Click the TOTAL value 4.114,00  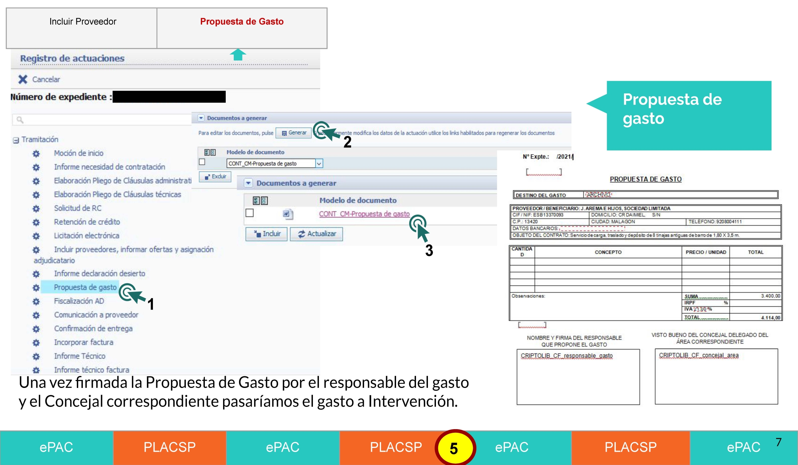coord(770,318)
